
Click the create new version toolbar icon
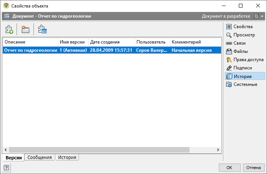pos(9,29)
